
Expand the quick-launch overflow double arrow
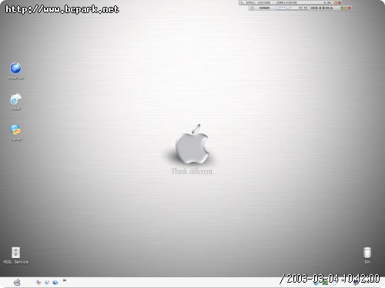coord(65,280)
